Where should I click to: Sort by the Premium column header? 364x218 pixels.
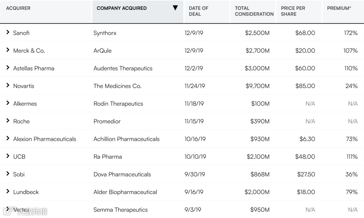point(339,8)
